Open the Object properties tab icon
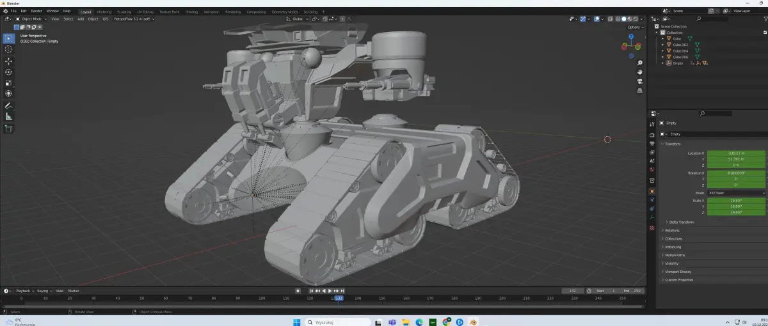Viewport: 768px width, 326px height. tap(652, 191)
